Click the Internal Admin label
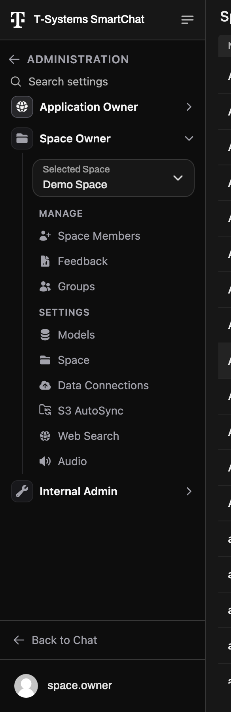The width and height of the screenshot is (231, 712). (x=78, y=491)
